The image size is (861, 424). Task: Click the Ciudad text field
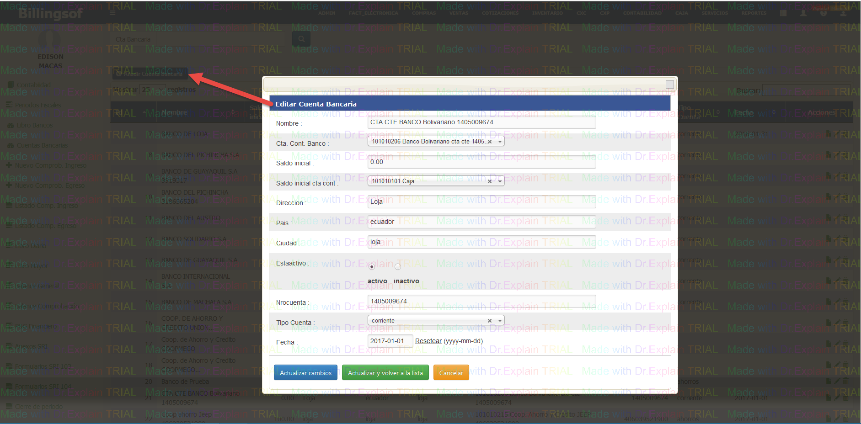pyautogui.click(x=481, y=242)
